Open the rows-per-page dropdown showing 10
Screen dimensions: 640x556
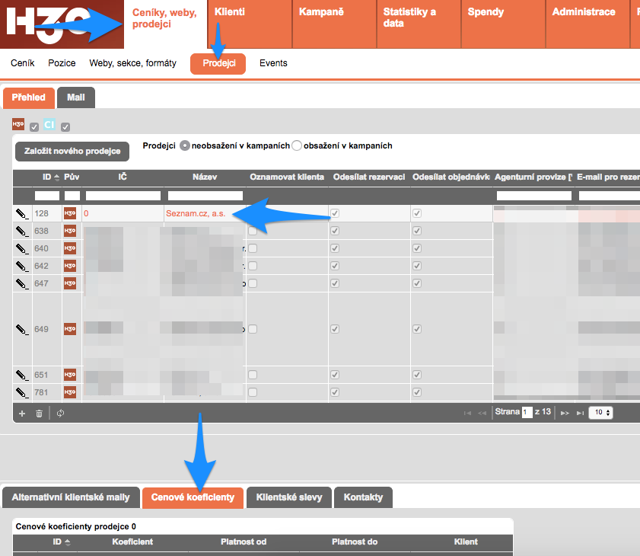[x=602, y=412]
